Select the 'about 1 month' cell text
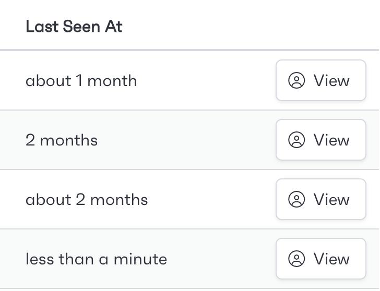Screen dimensions: 380x291 click(x=81, y=81)
